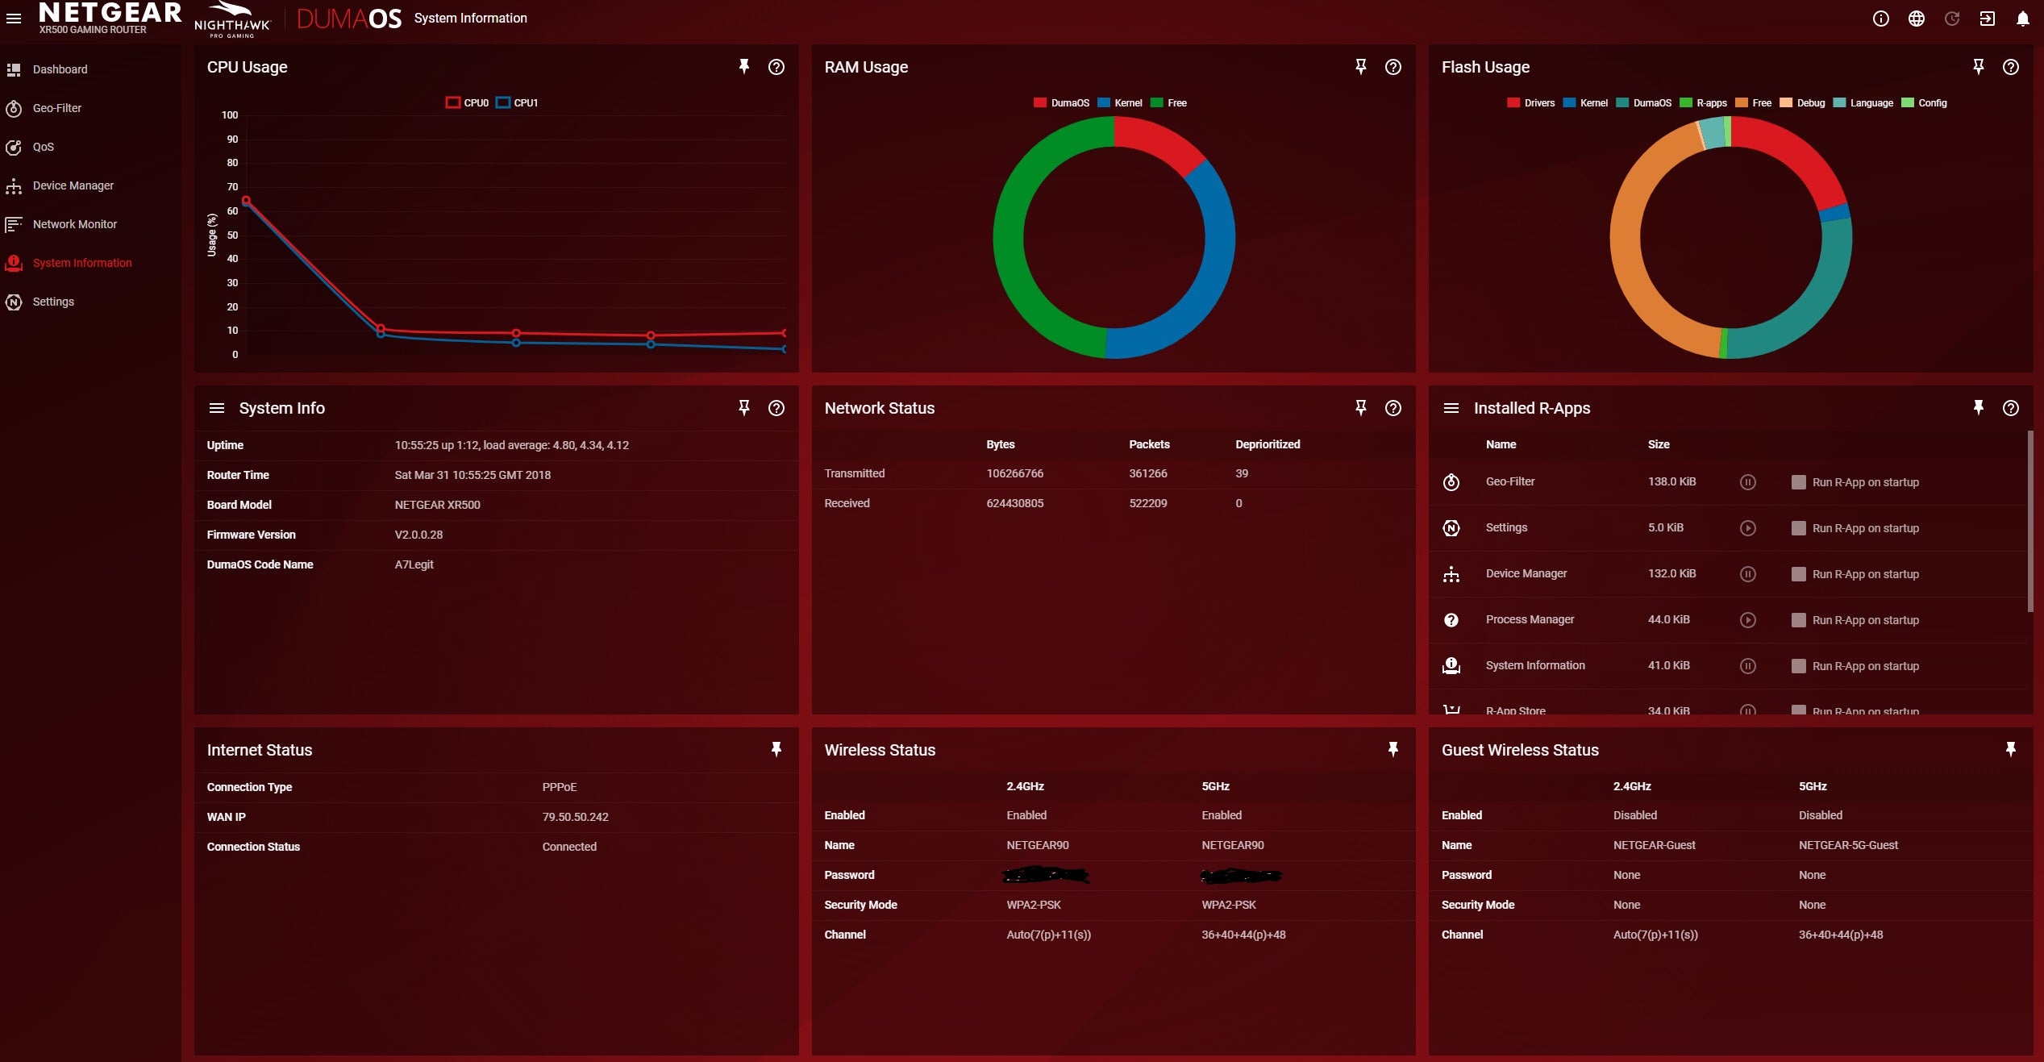Pin the Internet Status panel
Viewport: 2044px width, 1062px height.
[776, 750]
